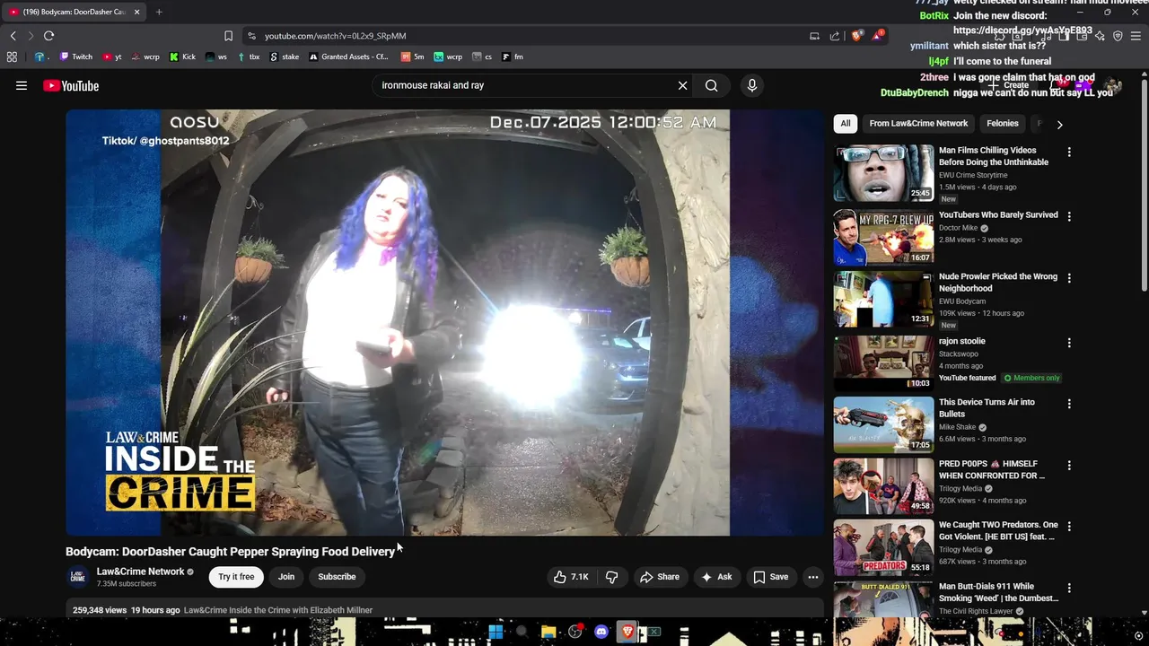Viewport: 1149px width, 646px height.
Task: Start voice search with microphone icon
Action: click(x=752, y=85)
